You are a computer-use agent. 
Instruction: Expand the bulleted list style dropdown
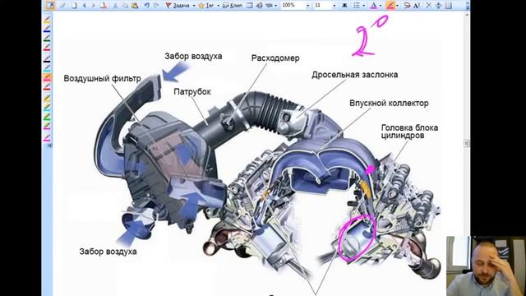point(363,6)
